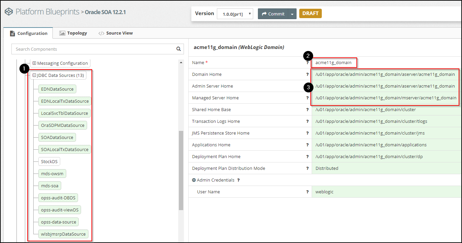
Task: Click help icon beside User Name
Action: tap(307, 192)
